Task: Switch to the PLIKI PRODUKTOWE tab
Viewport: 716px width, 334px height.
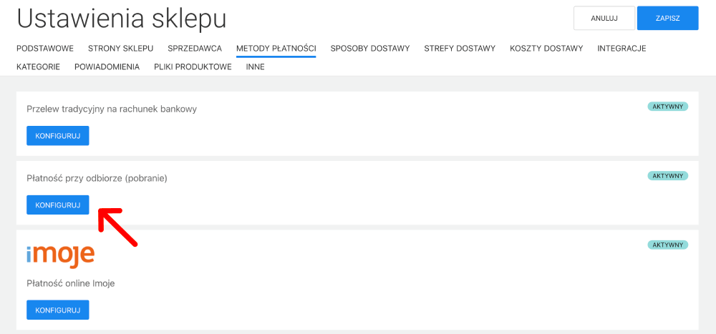Action: pyautogui.click(x=193, y=67)
